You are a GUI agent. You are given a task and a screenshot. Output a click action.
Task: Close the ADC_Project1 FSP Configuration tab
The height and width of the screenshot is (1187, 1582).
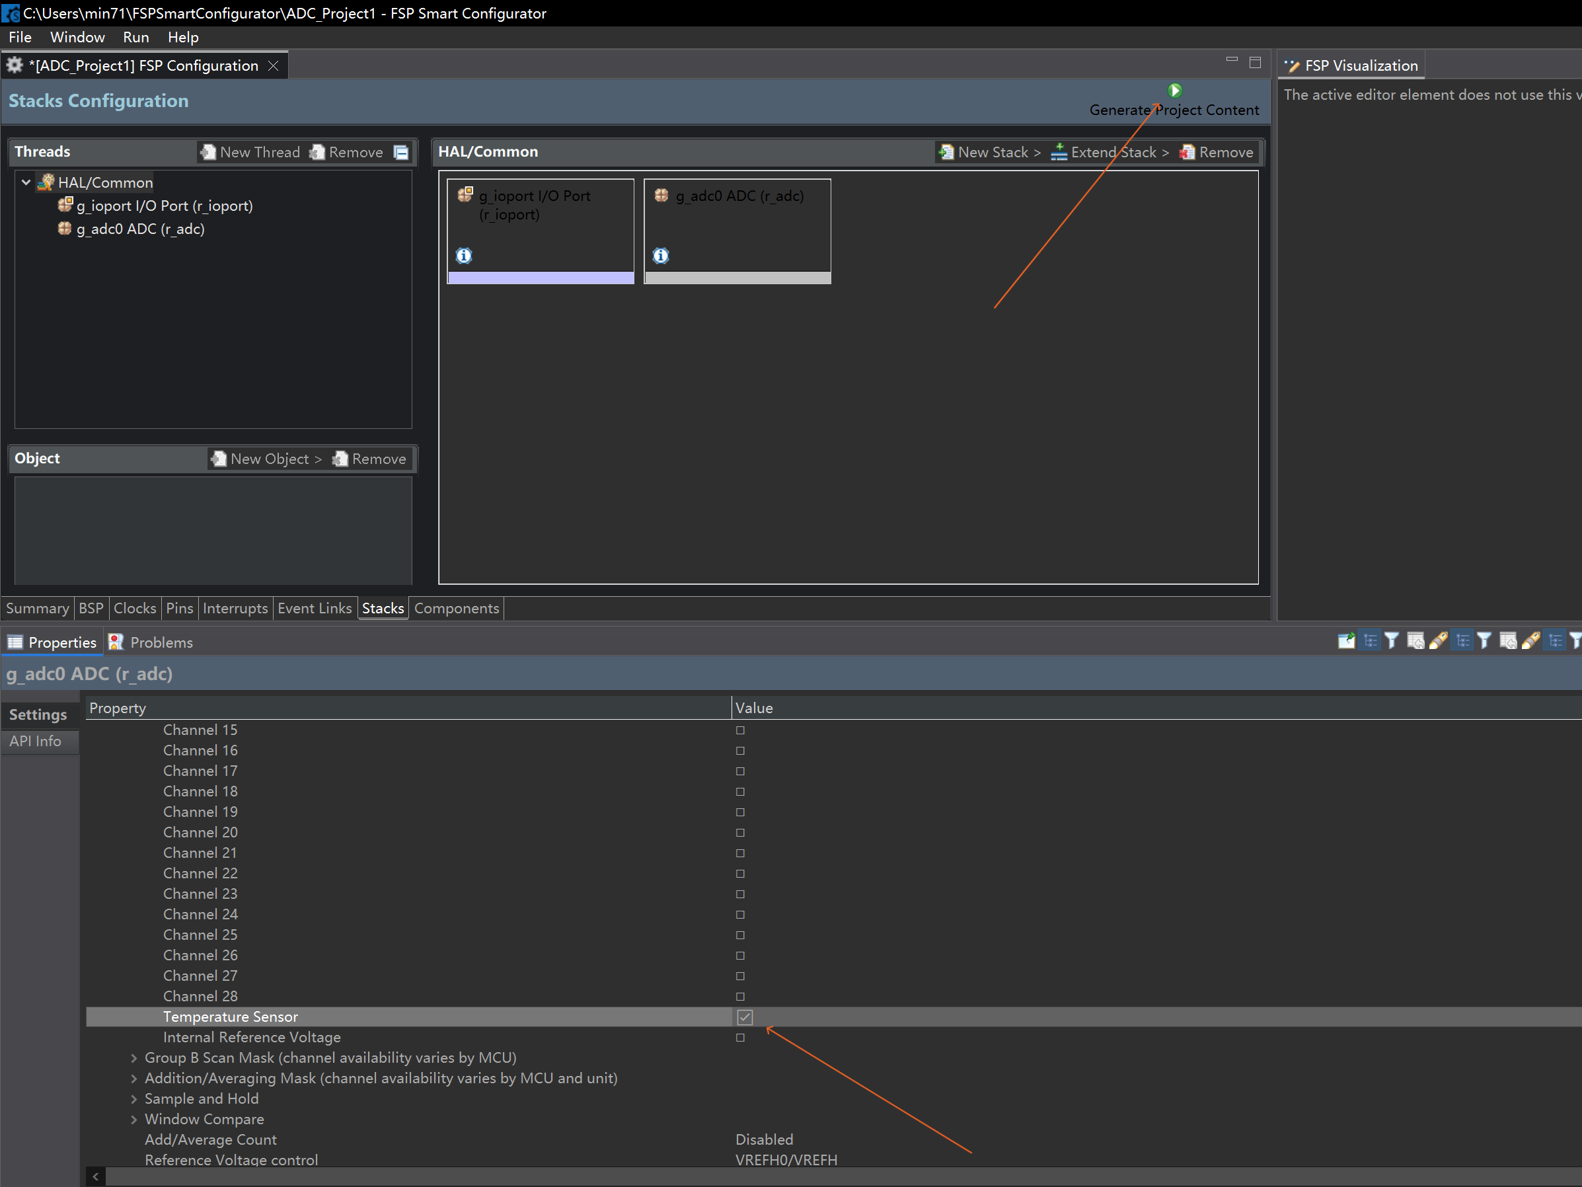coord(273,66)
